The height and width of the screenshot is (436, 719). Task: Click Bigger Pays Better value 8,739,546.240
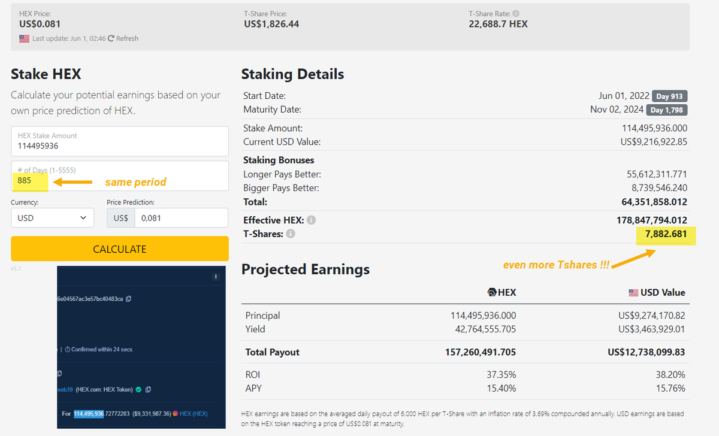[x=660, y=188]
